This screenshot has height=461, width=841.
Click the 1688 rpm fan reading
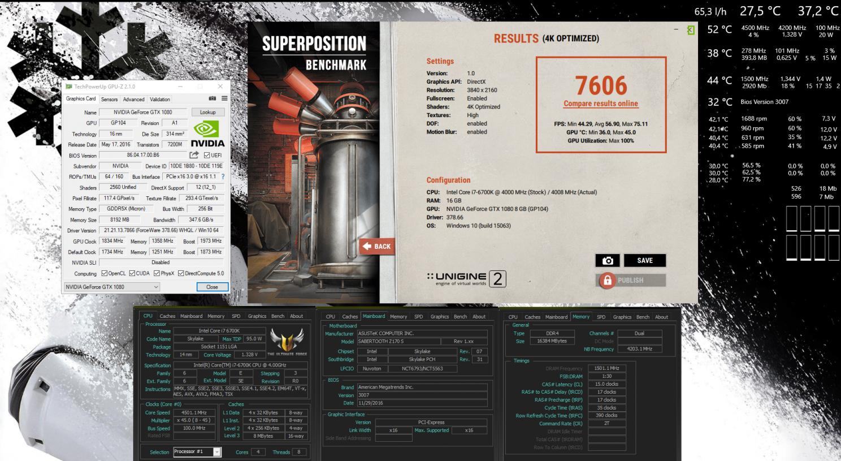pos(754,119)
